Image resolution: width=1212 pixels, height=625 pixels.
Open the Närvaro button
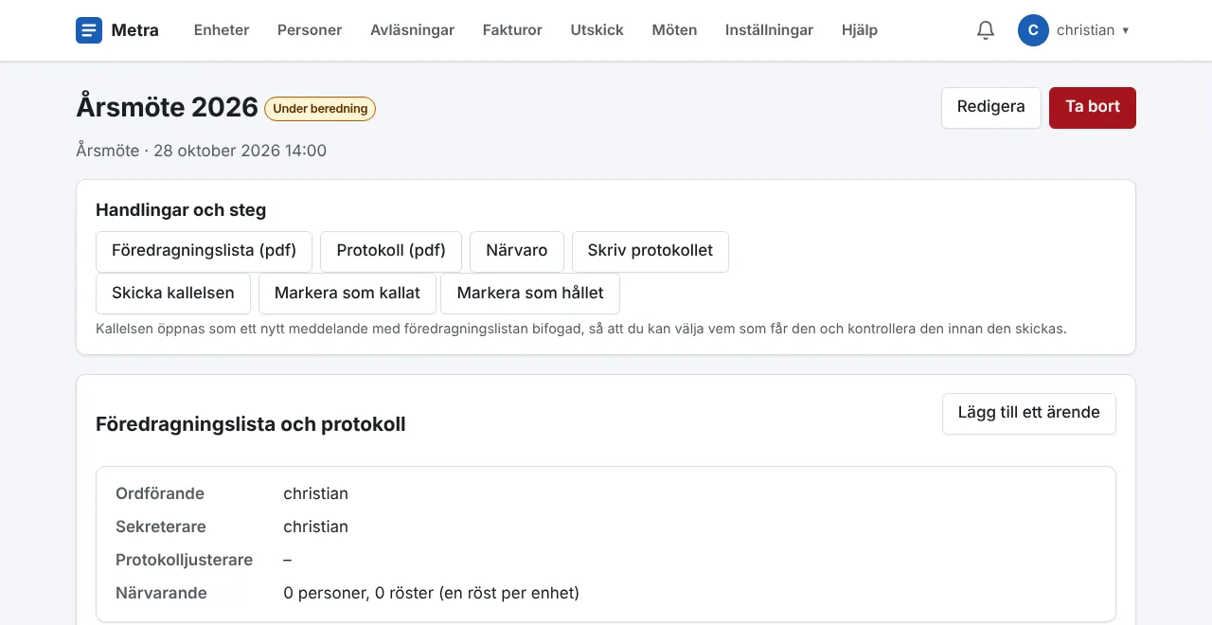point(517,251)
